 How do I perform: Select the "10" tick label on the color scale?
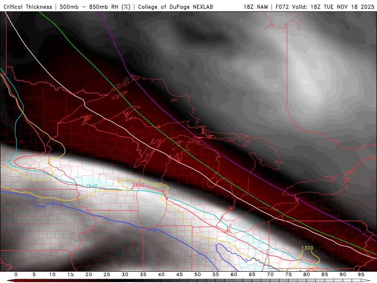[52, 275]
